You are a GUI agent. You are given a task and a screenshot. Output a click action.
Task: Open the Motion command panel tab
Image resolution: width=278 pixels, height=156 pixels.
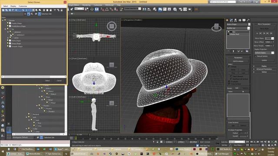pyautogui.click(x=240, y=20)
